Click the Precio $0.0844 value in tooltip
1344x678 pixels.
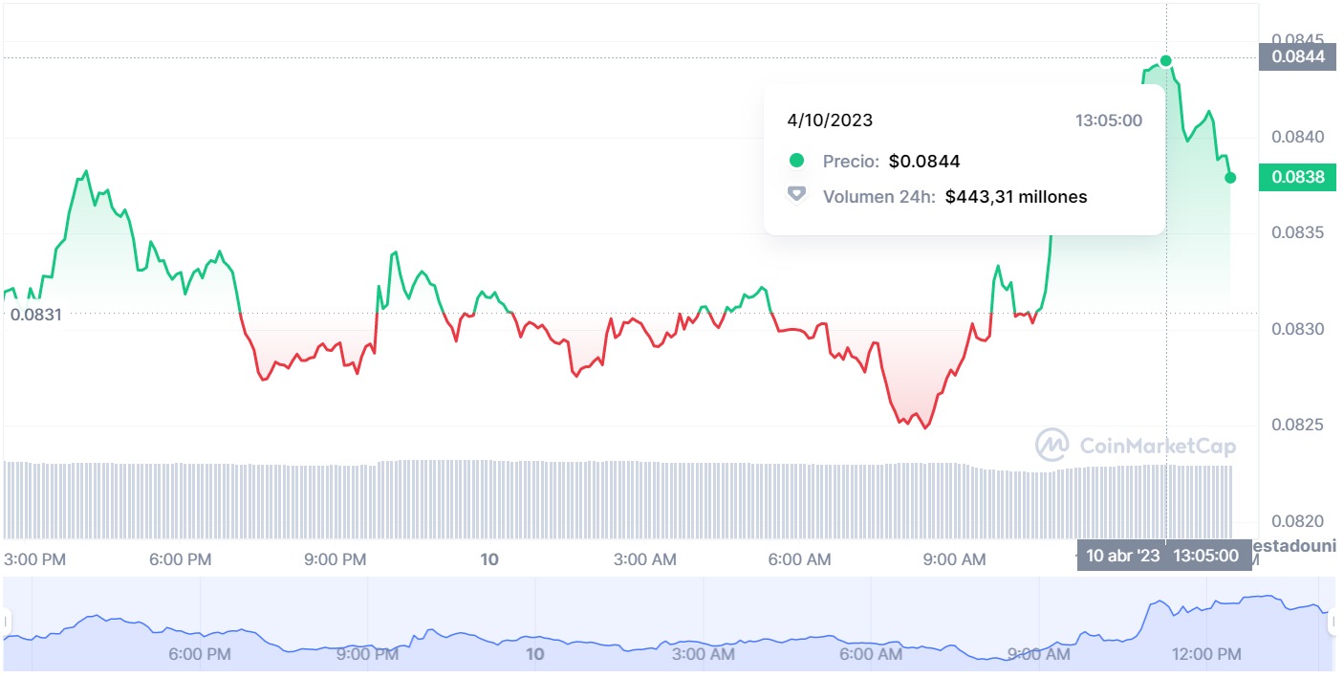(924, 162)
